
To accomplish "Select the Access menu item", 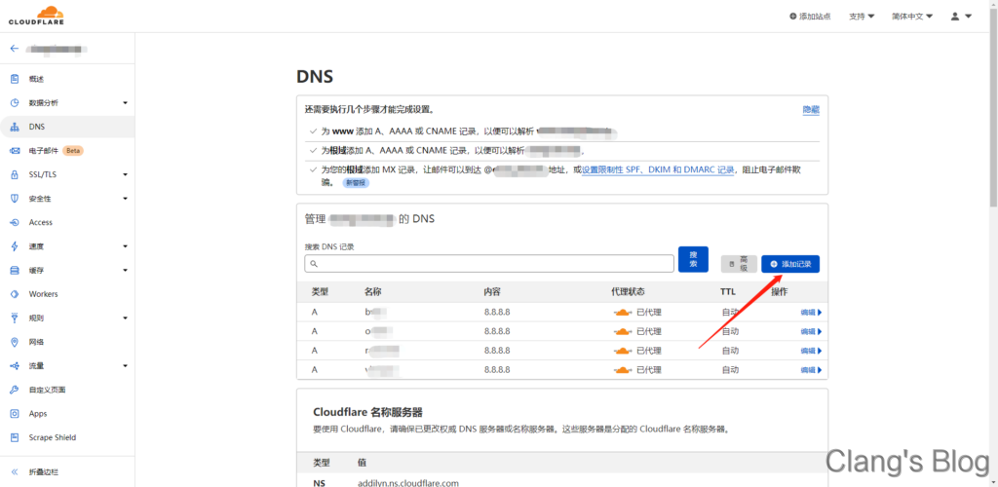I will tap(41, 222).
